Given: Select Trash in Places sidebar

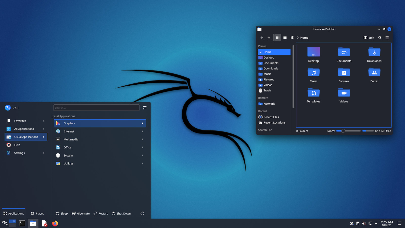Looking at the screenshot, I should click(x=267, y=90).
